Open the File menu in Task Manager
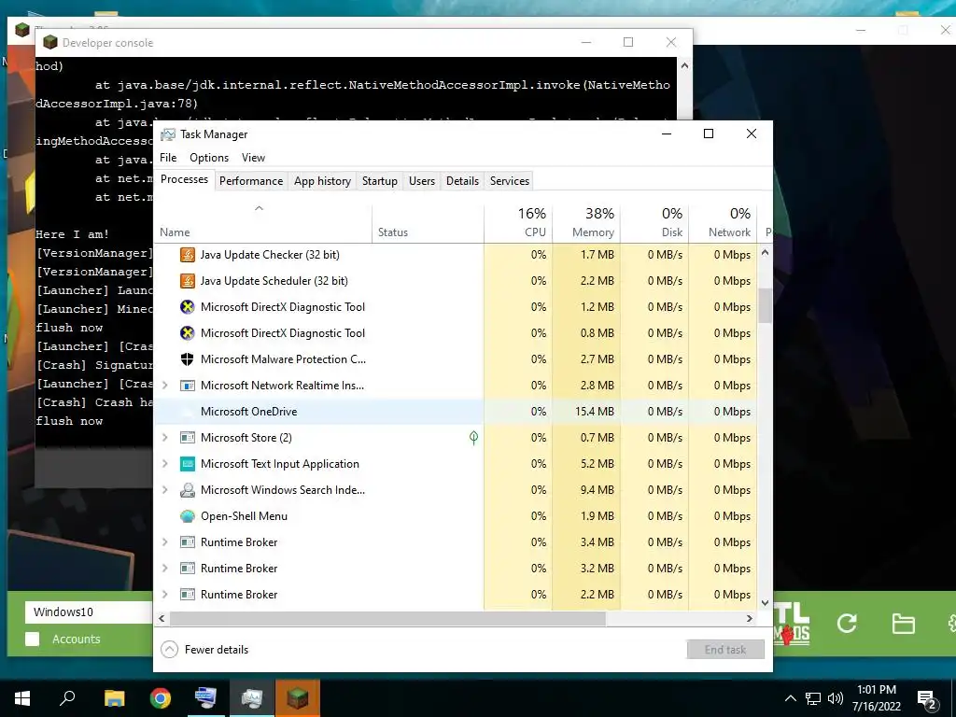This screenshot has height=717, width=956. (x=168, y=157)
